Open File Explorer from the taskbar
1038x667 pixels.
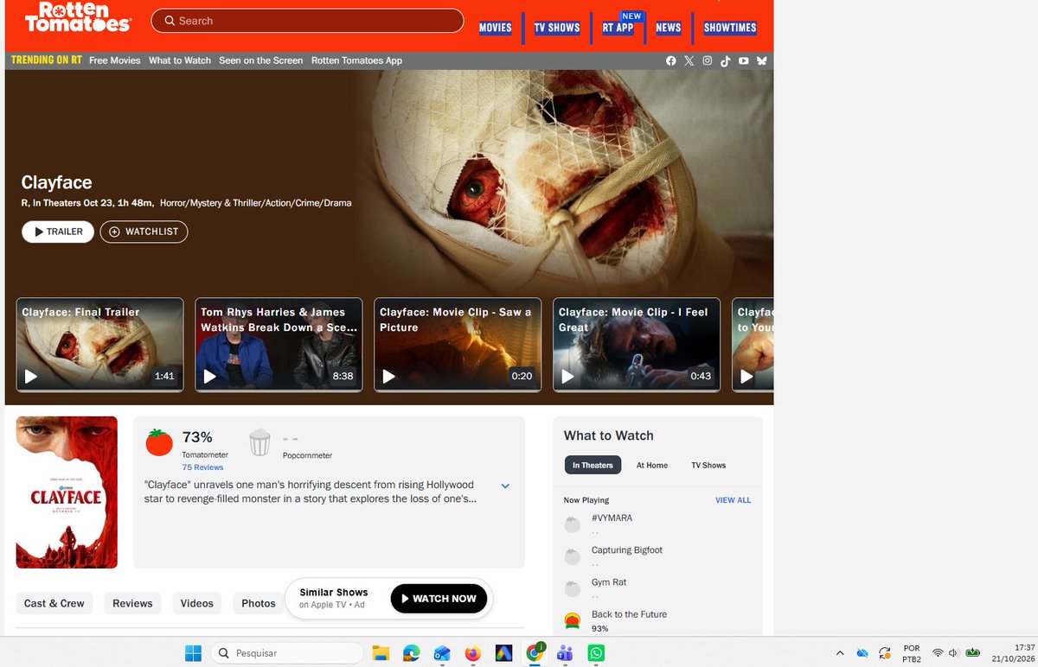pos(381,653)
